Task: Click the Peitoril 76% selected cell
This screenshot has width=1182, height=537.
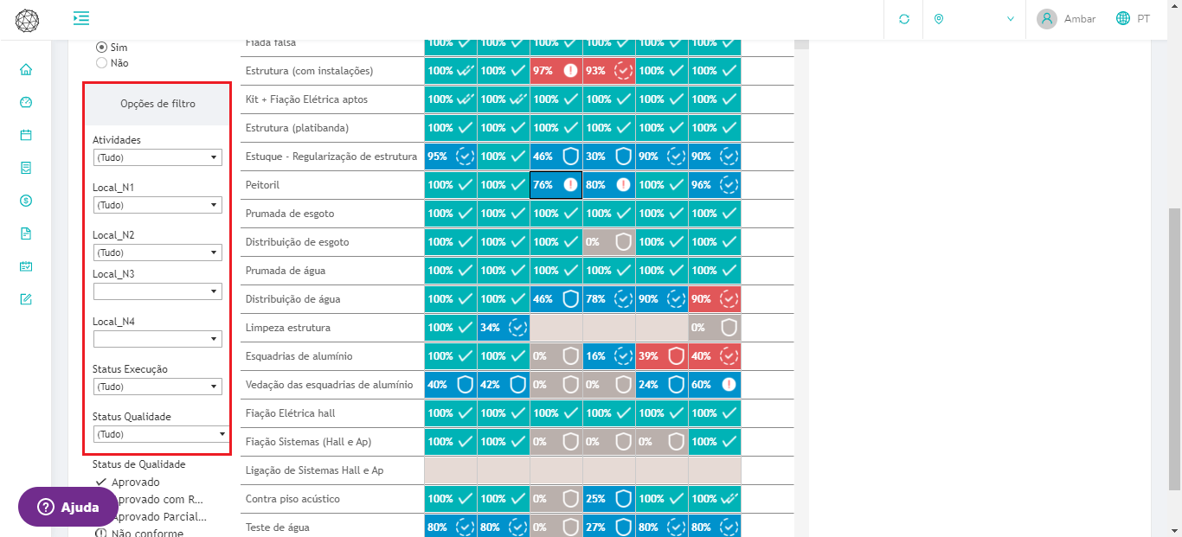Action: point(556,185)
